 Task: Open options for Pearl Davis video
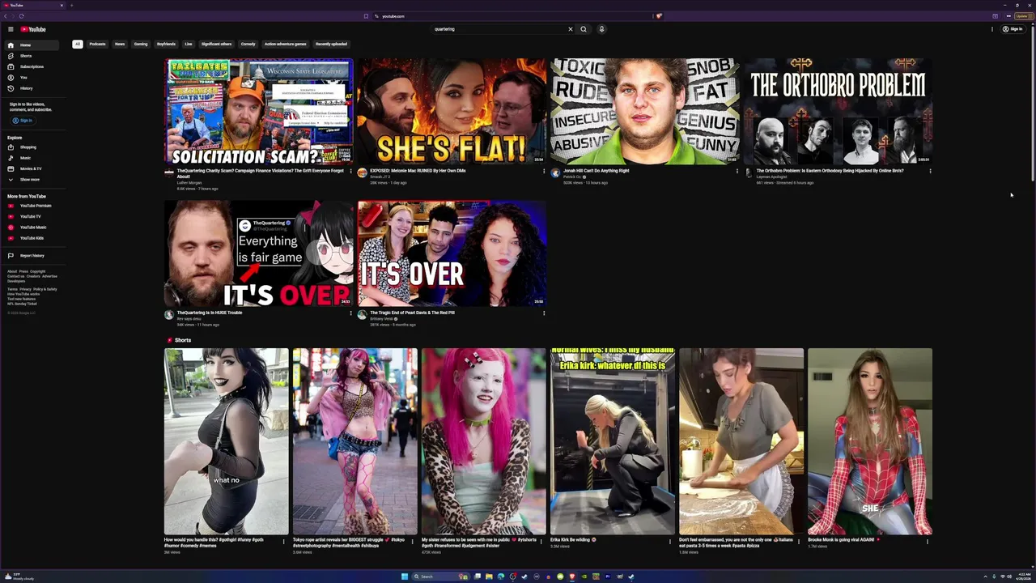544,313
